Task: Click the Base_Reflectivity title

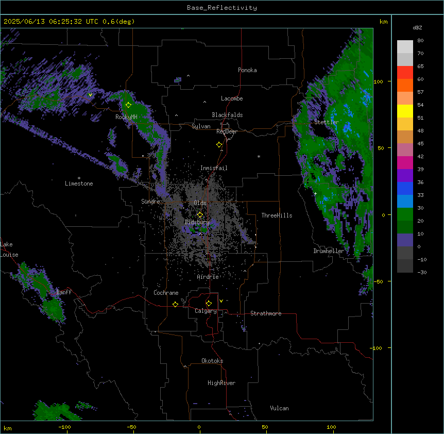Action: (x=222, y=8)
